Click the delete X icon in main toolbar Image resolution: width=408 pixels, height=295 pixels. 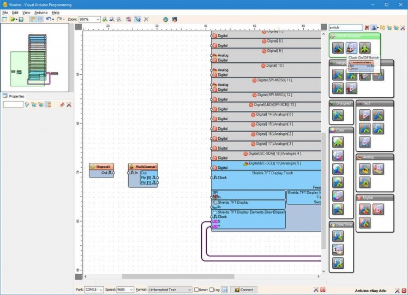[x=146, y=19]
